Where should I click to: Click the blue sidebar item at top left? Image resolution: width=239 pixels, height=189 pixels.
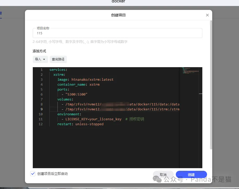click(x=1, y=13)
